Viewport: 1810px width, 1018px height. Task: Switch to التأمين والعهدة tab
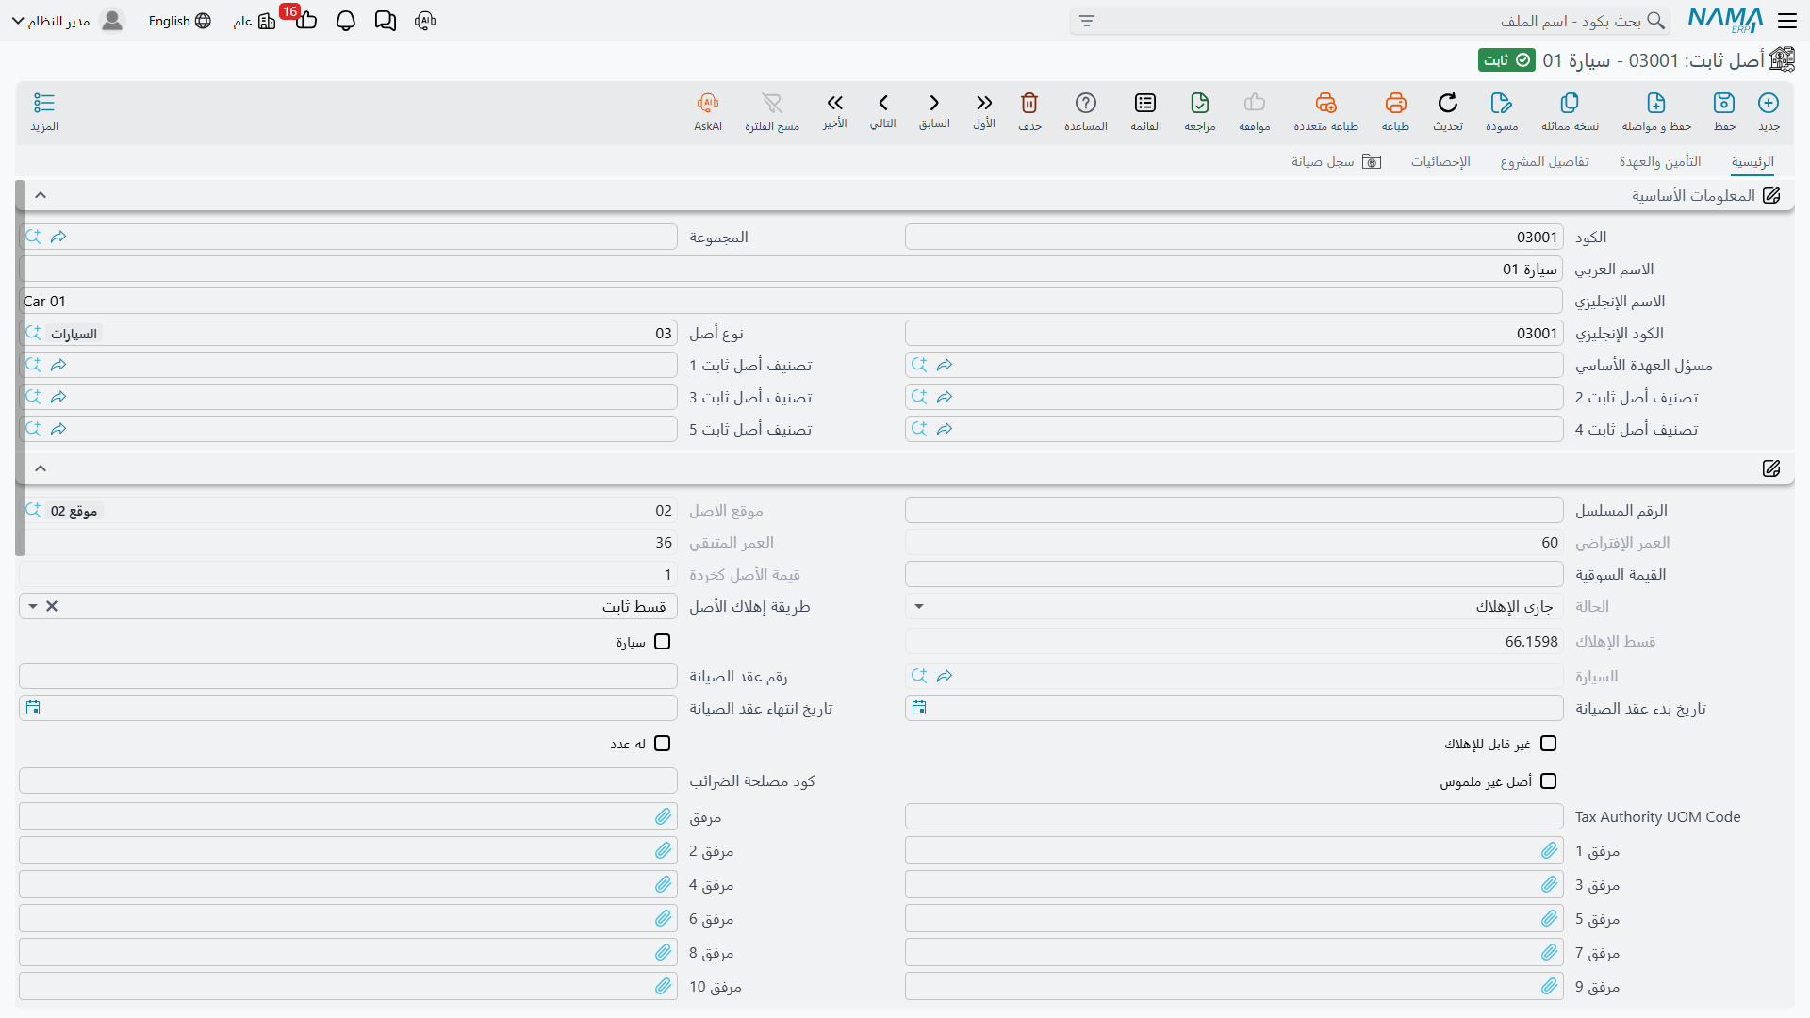1660,162
